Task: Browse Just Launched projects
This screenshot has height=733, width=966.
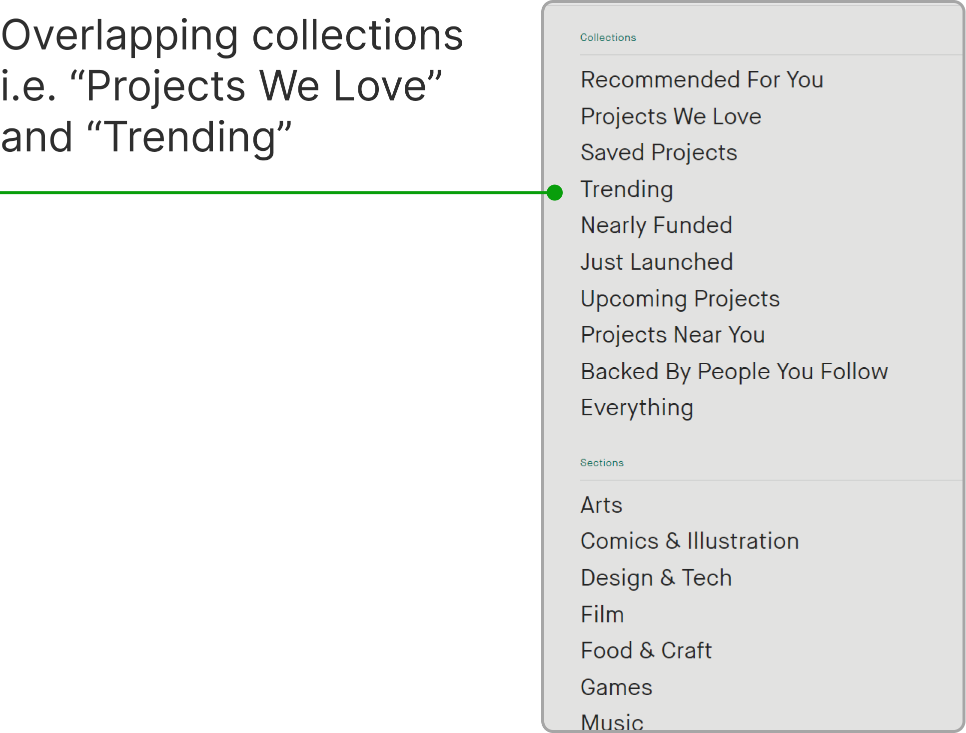Action: coord(657,262)
